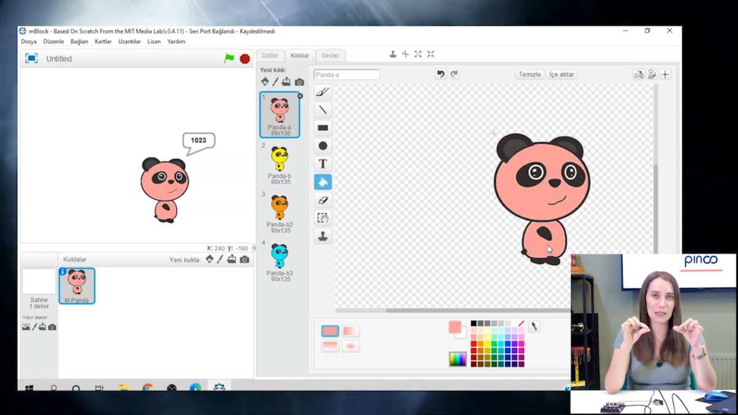
Task: Select the Fill bucket tool
Action: tap(323, 182)
